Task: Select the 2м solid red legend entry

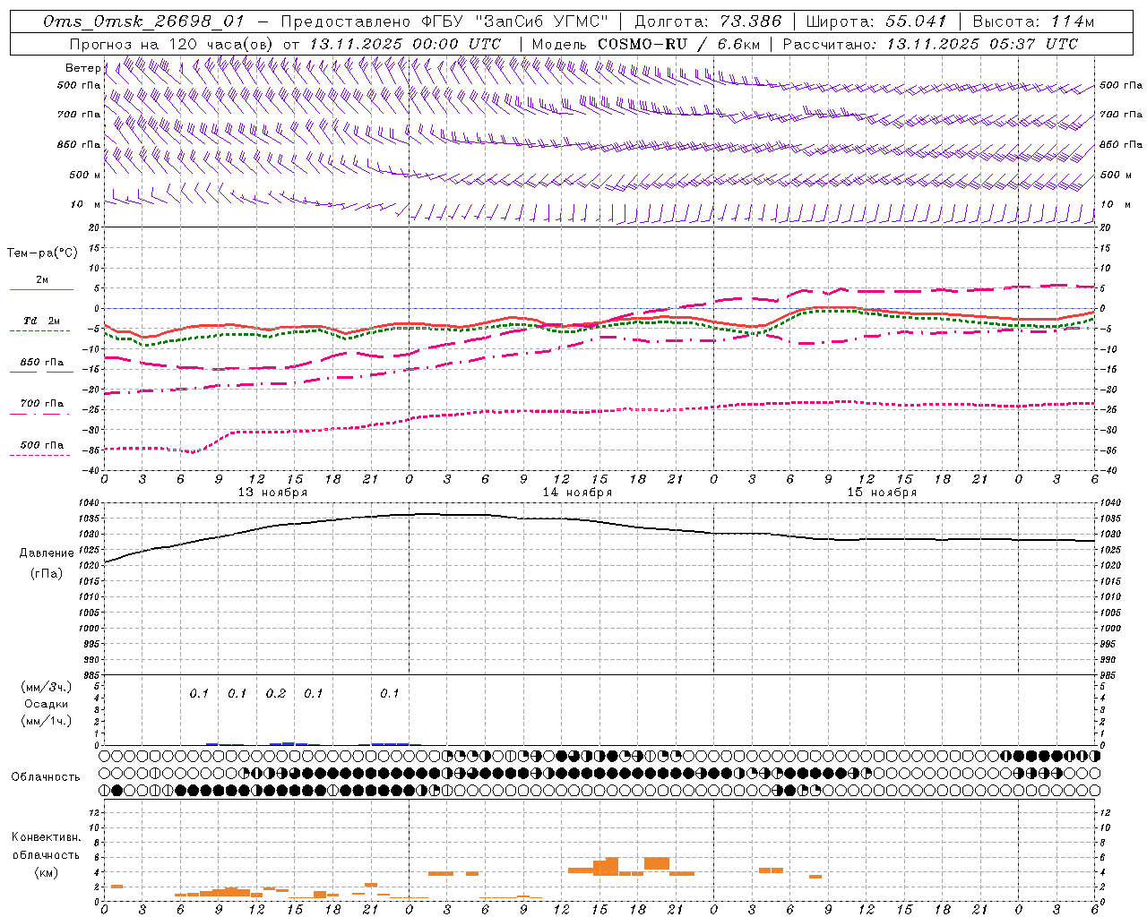Action: click(42, 284)
